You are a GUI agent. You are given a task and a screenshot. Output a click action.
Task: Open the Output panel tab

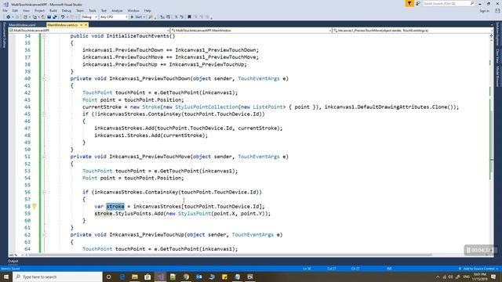13,261
